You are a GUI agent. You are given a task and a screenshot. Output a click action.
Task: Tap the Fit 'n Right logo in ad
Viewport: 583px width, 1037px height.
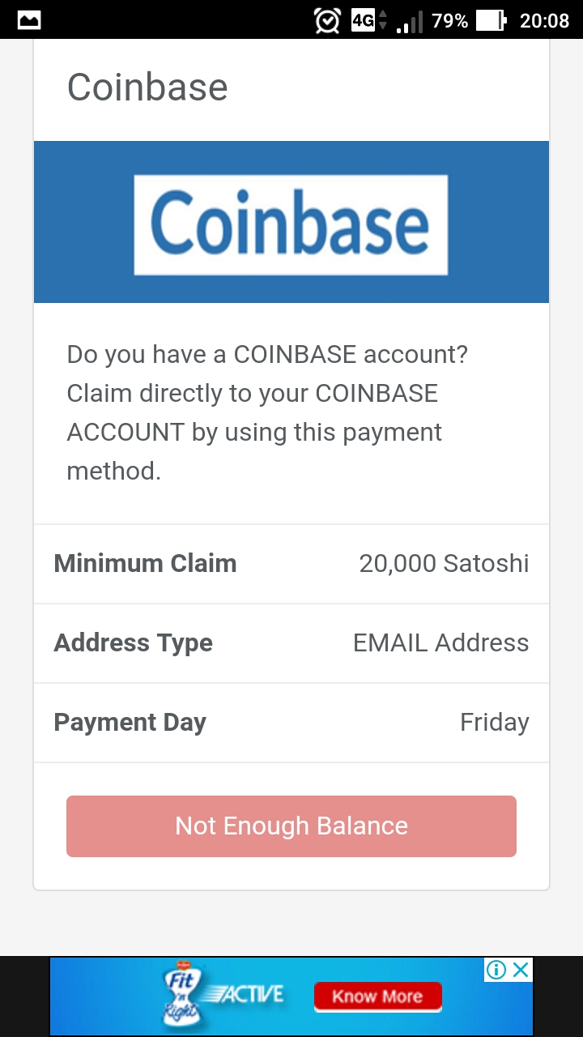[183, 996]
